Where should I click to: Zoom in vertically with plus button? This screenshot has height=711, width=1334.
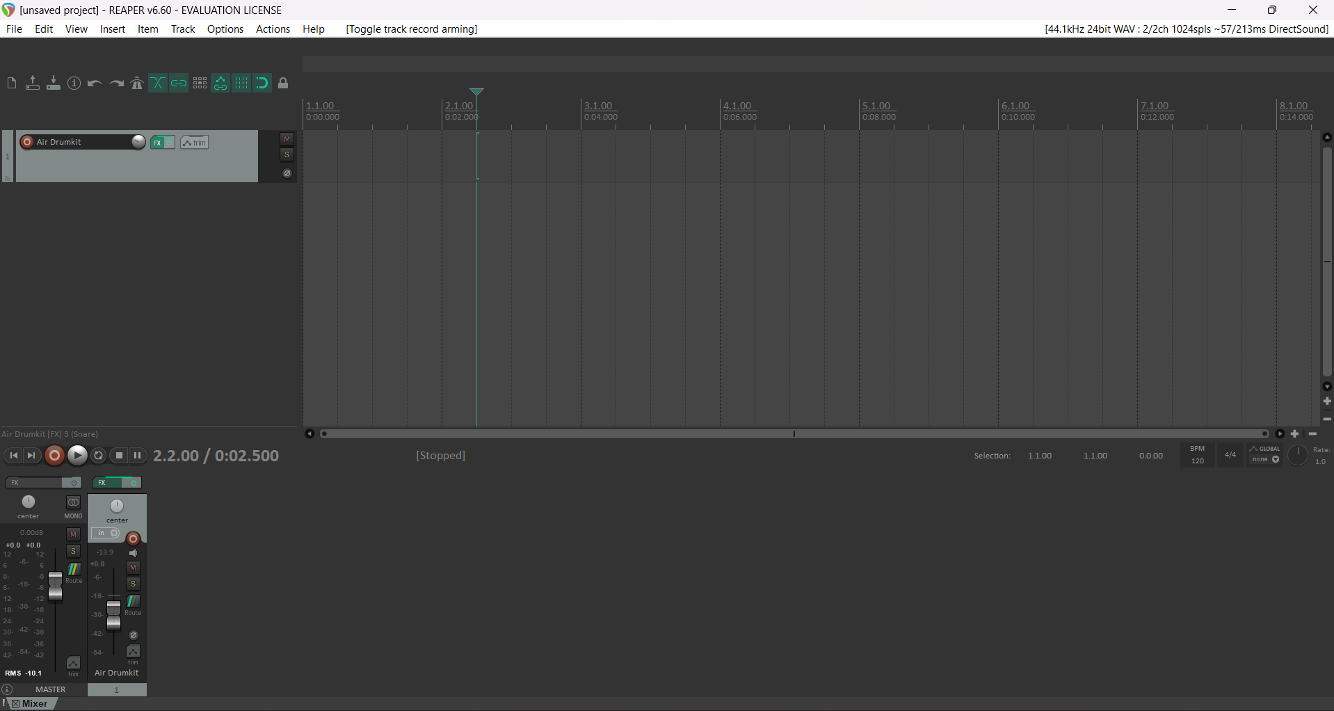point(1327,401)
